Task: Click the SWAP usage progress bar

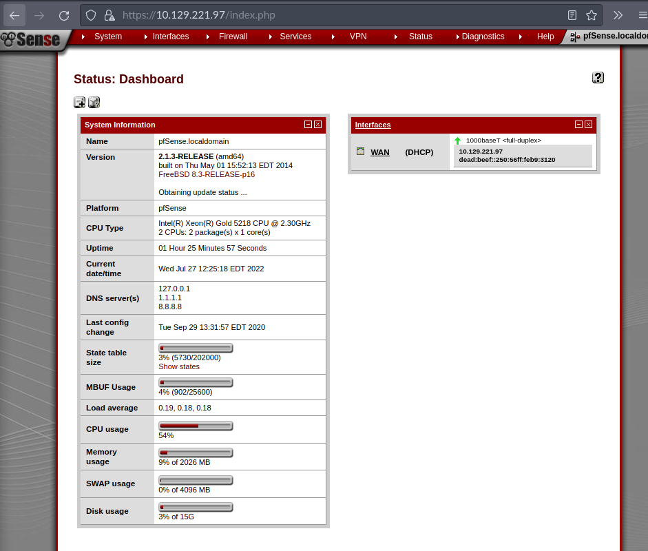Action: (x=196, y=480)
